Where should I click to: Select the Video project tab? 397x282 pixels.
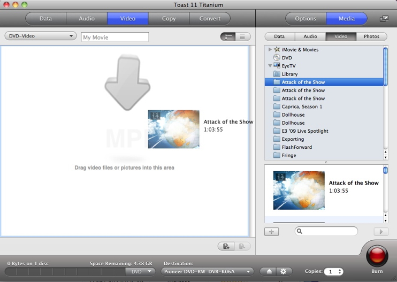(x=127, y=19)
